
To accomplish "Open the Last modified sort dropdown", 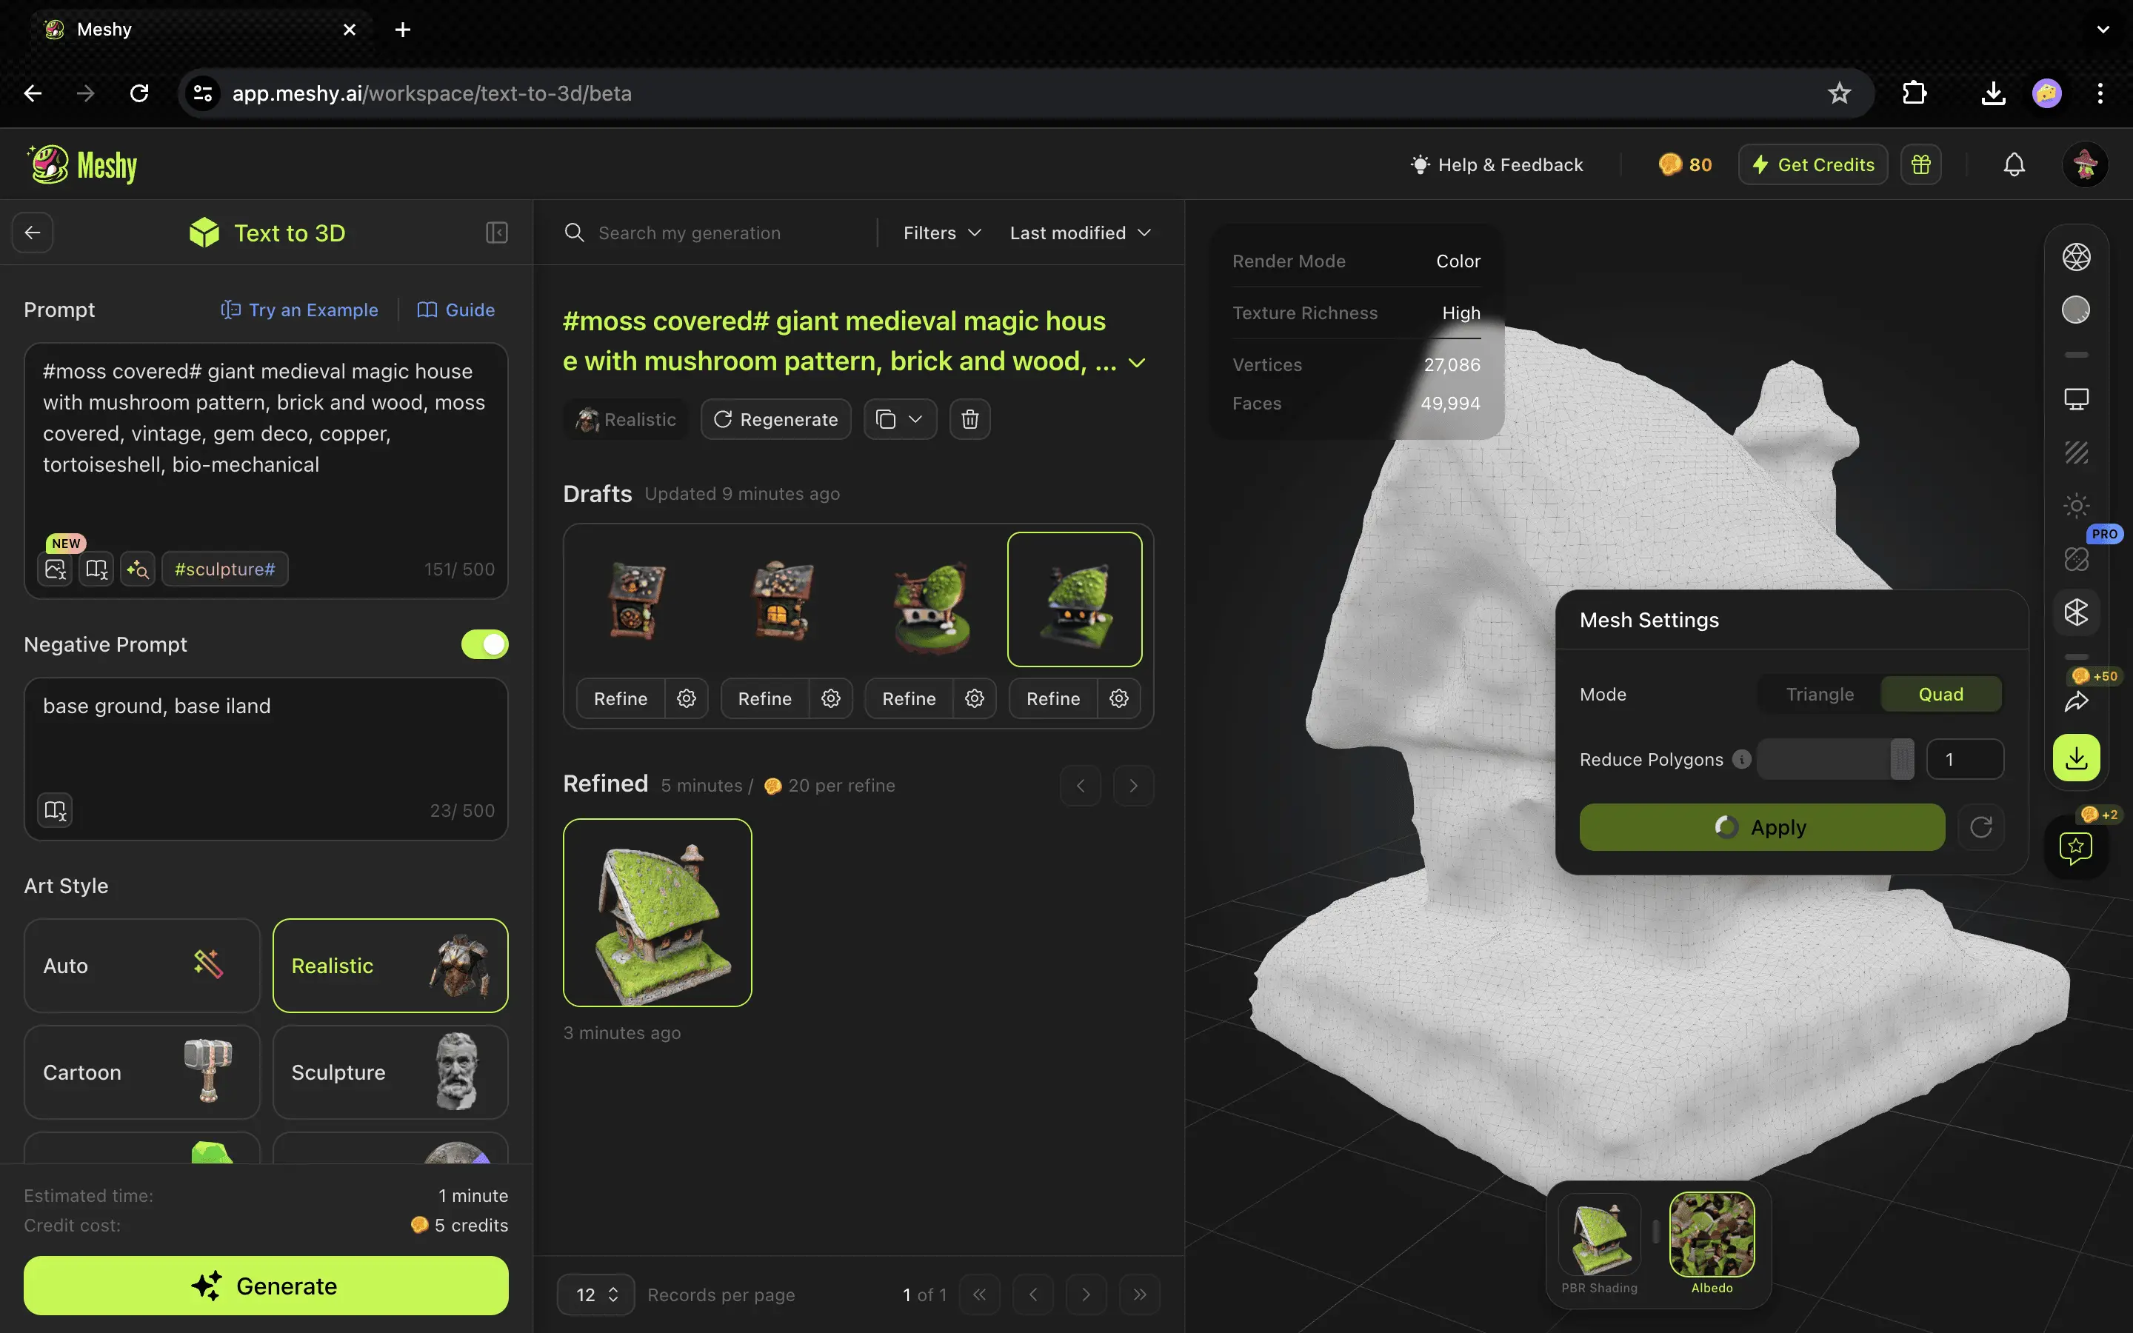I will [x=1079, y=233].
